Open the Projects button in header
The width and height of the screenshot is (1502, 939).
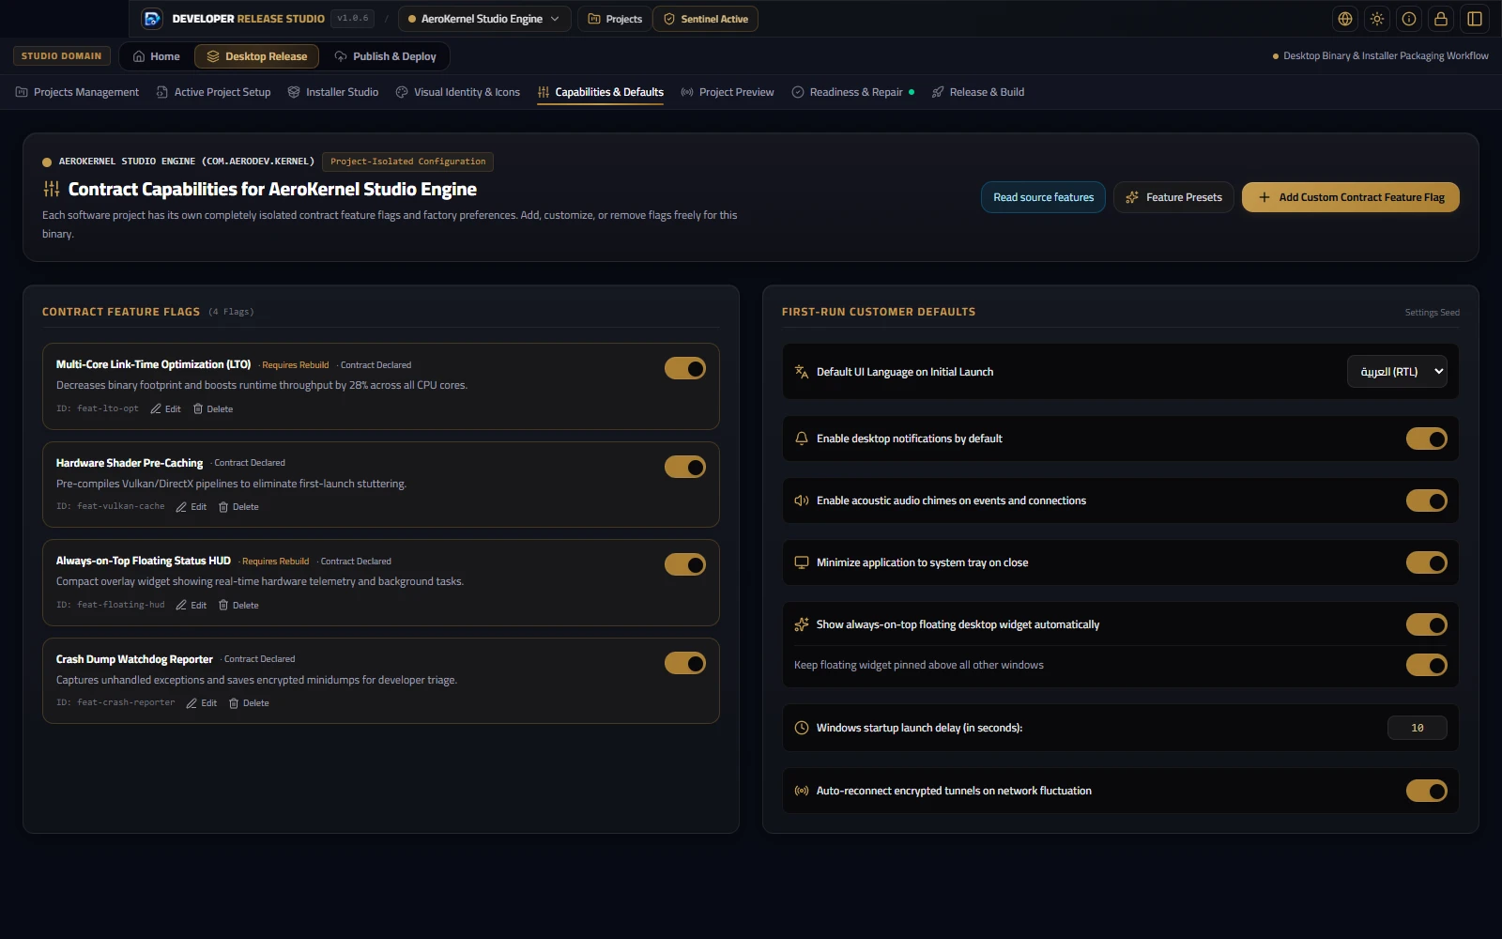point(615,19)
